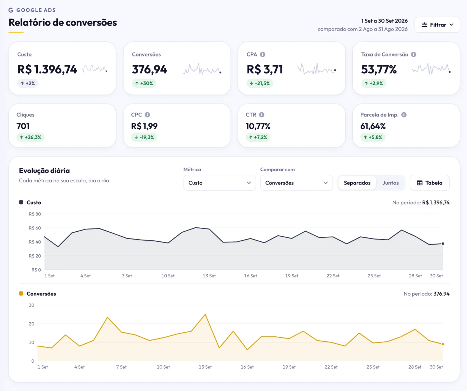This screenshot has height=391, width=467.
Task: Click the yellow Conversões legend swatch
Action: click(21, 294)
